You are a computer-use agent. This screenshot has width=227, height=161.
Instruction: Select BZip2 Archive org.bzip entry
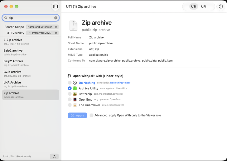(x=31, y=63)
